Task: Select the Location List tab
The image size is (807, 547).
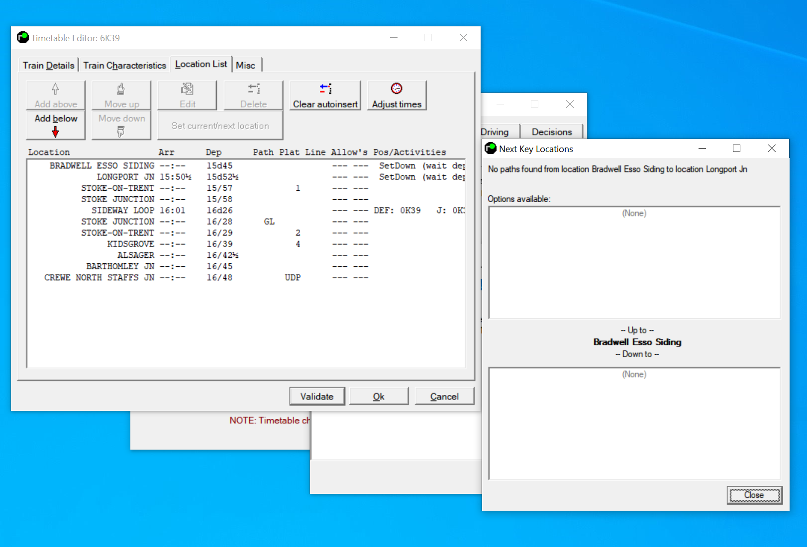Action: (201, 64)
